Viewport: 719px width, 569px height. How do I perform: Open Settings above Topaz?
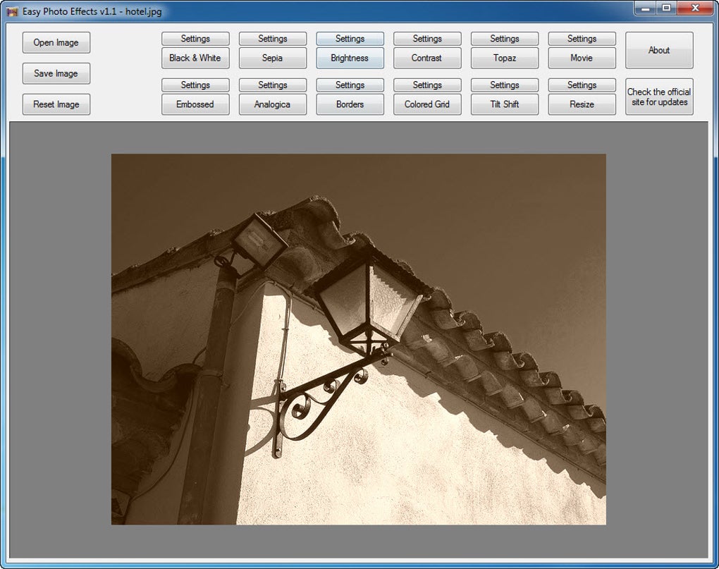tap(505, 39)
